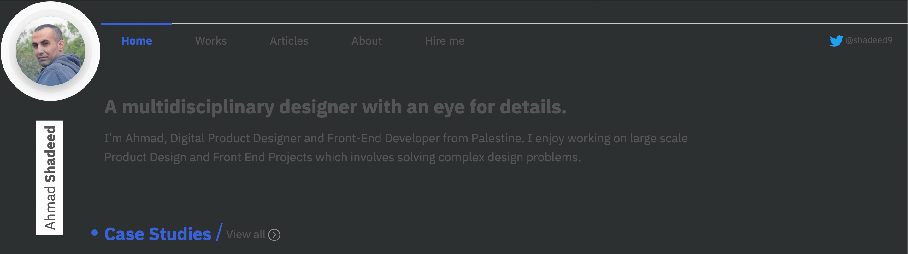Click the blue dot beside Case Studies

94,233
